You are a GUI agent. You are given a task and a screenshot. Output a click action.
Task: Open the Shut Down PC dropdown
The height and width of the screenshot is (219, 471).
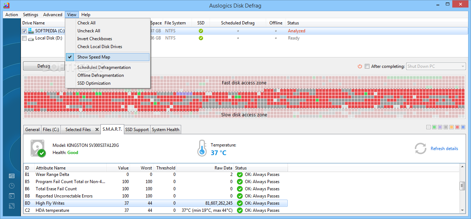click(436, 66)
